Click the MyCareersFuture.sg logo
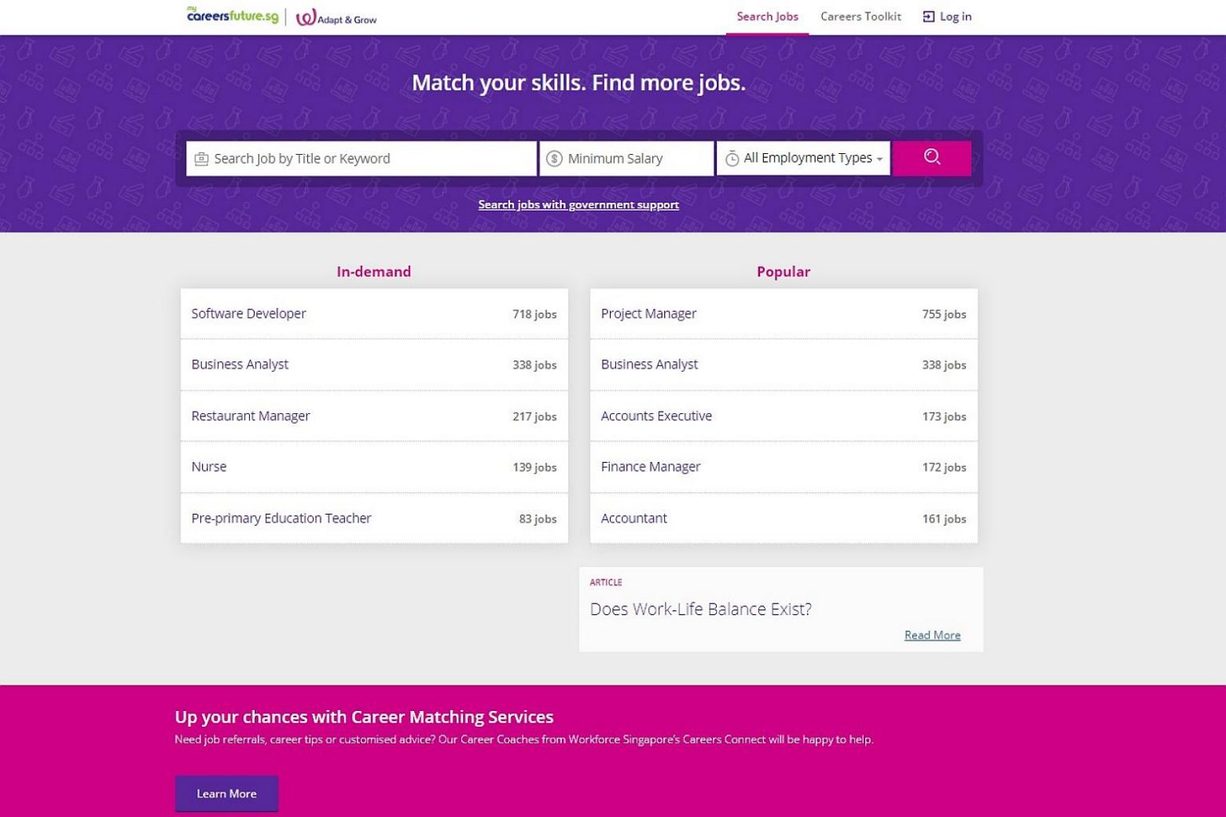This screenshot has height=817, width=1226. [x=232, y=15]
